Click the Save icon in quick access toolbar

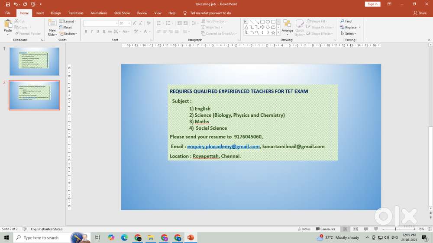pyautogui.click(x=8, y=4)
